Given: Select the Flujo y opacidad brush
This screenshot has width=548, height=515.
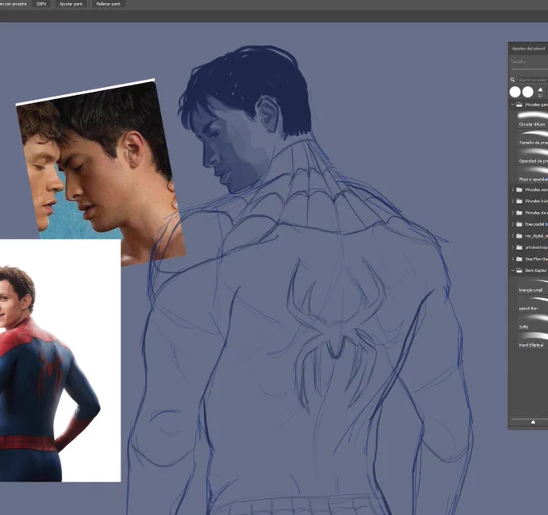Looking at the screenshot, I should [532, 174].
